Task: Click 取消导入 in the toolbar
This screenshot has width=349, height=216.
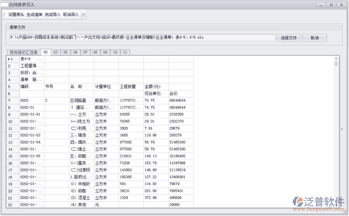Action: click(x=71, y=14)
